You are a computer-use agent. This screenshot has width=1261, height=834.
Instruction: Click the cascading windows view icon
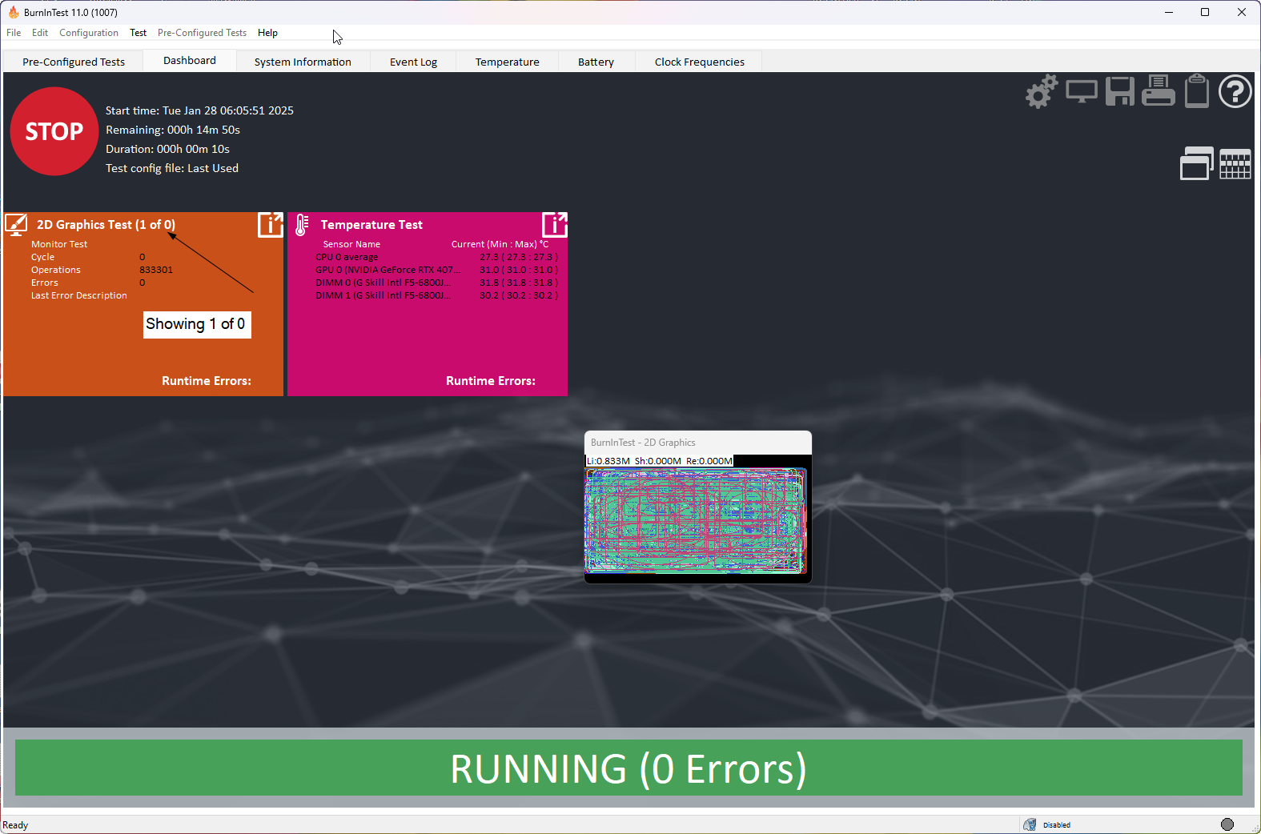pyautogui.click(x=1197, y=163)
